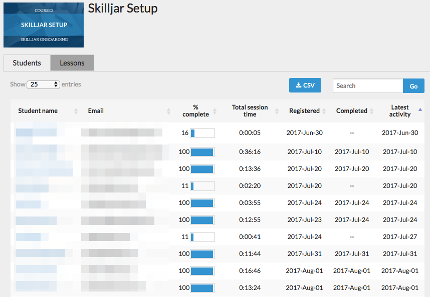Click progress bar in the 0:02:20 row
Screen dimensions: 430x297
(x=202, y=186)
